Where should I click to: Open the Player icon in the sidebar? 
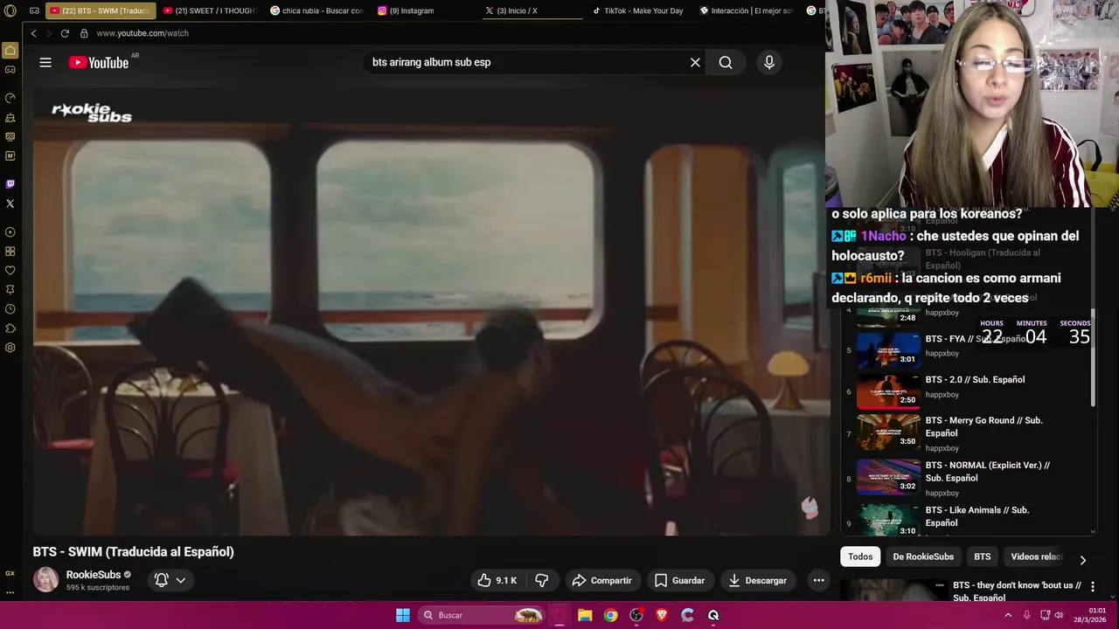coord(10,232)
